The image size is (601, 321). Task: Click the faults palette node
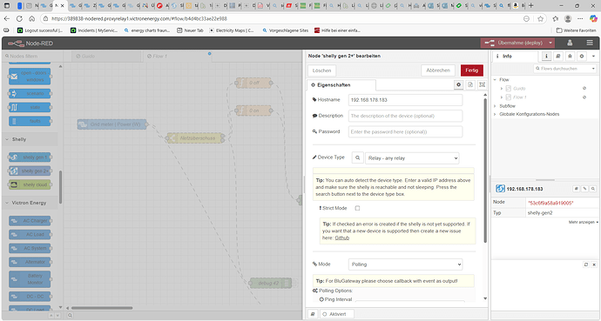click(30, 121)
